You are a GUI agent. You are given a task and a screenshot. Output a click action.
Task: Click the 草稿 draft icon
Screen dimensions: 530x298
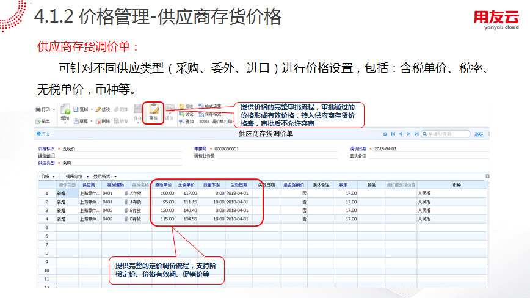point(76,121)
